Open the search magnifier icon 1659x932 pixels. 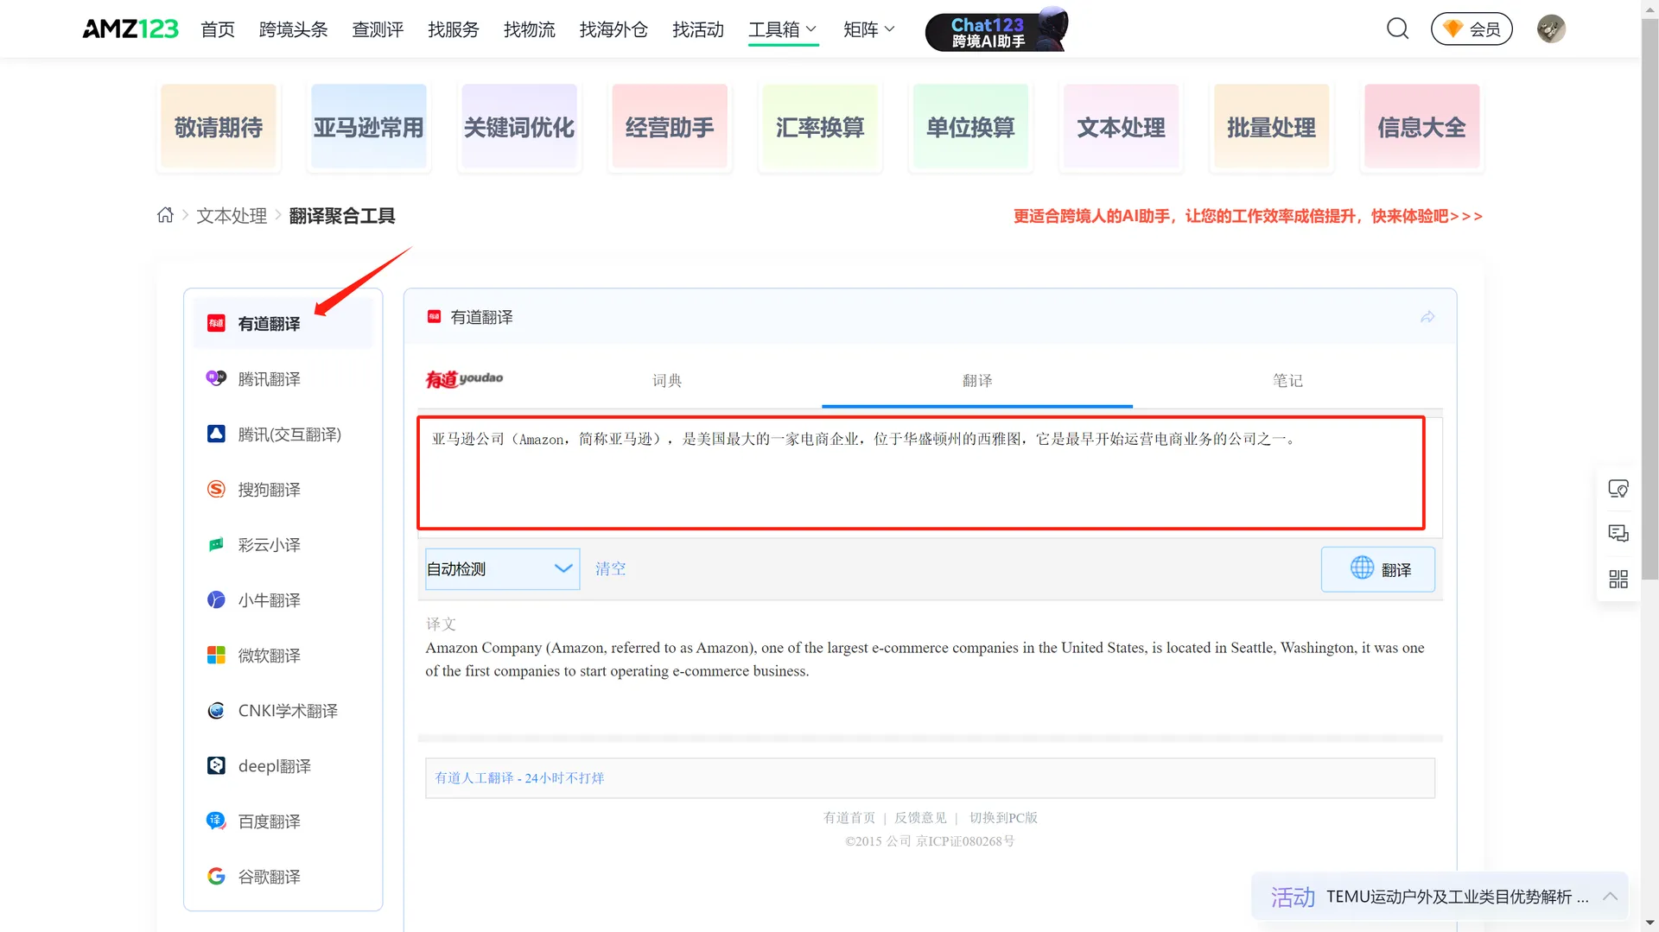[1397, 29]
